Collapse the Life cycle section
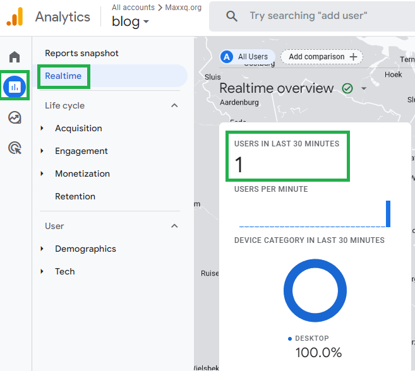 pos(174,105)
